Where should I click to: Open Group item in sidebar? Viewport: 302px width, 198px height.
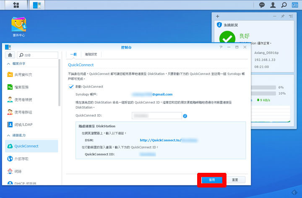point(31,112)
